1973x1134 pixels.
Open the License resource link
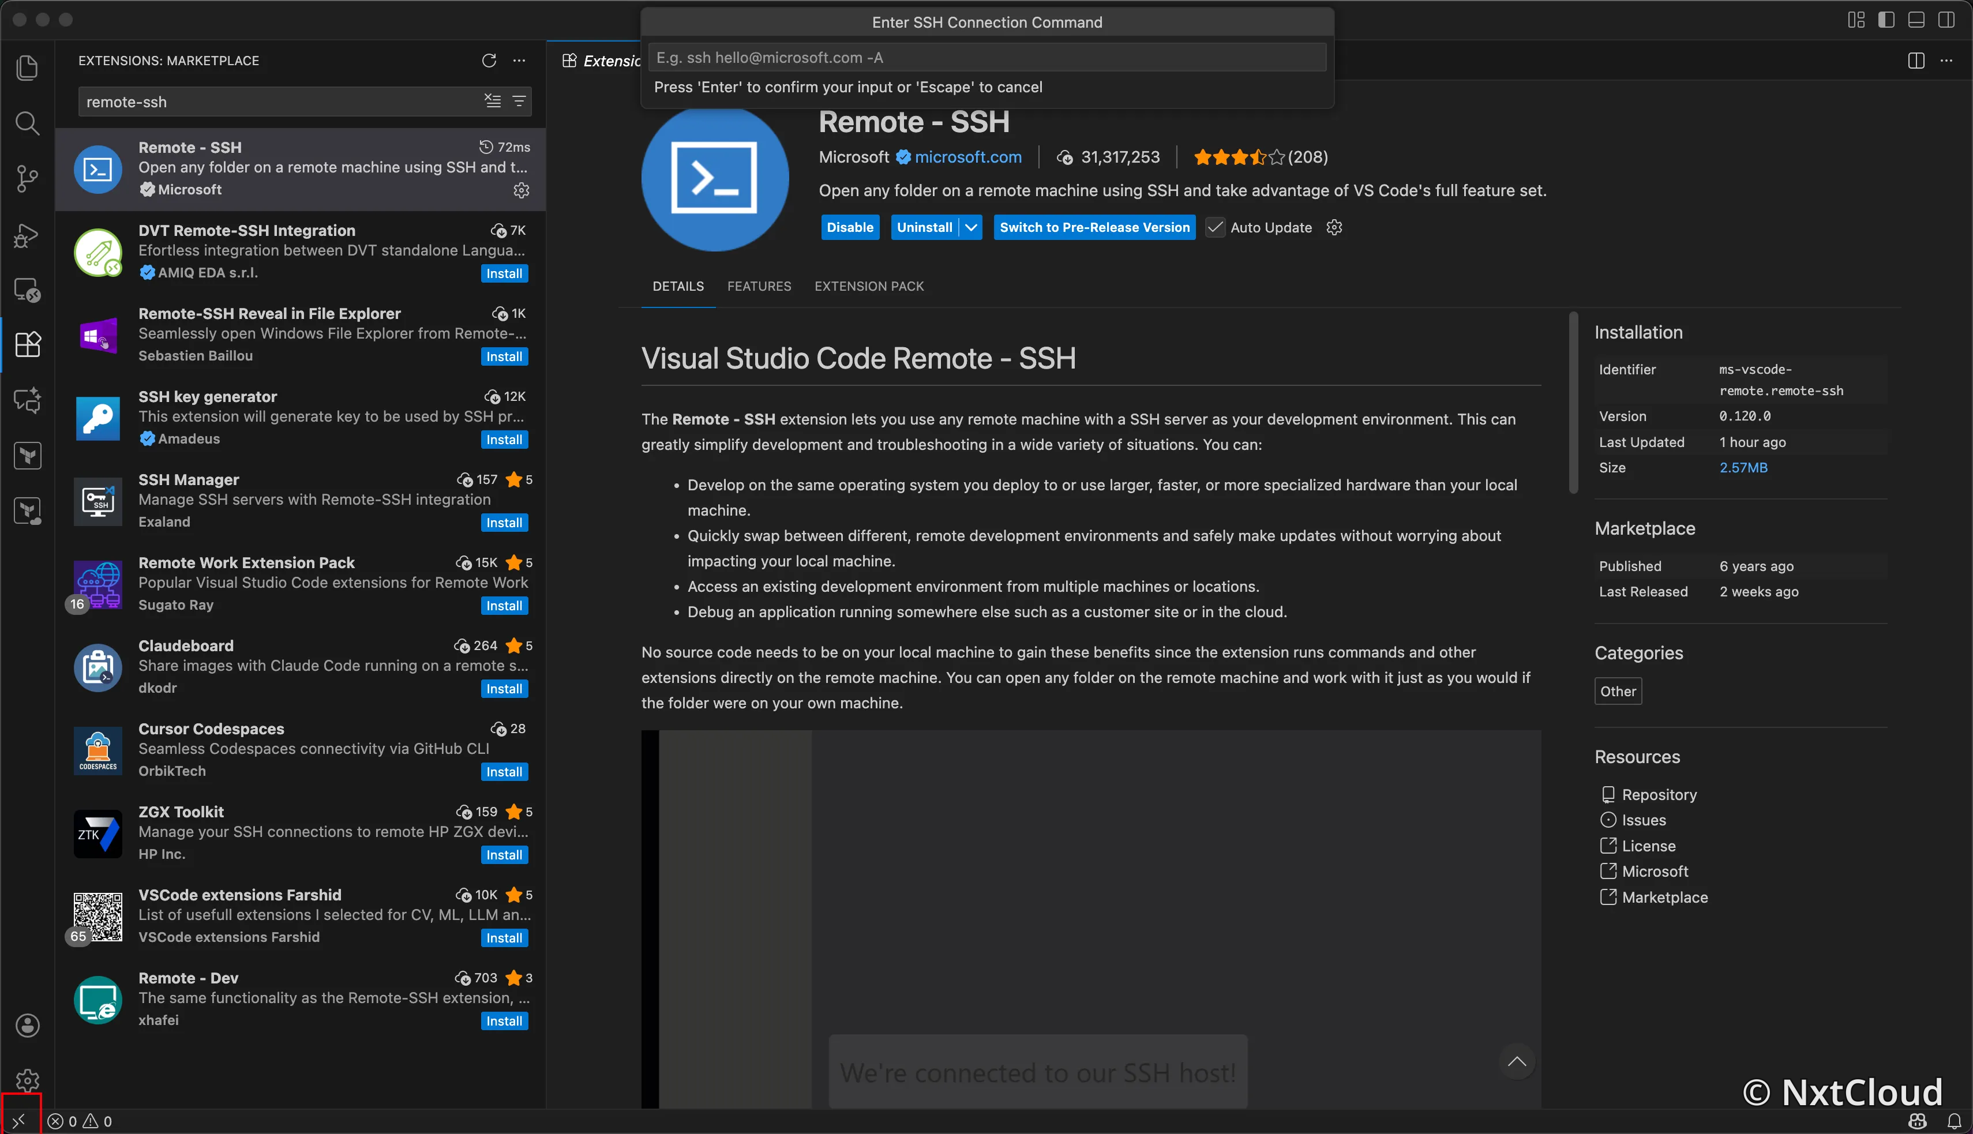pos(1648,846)
